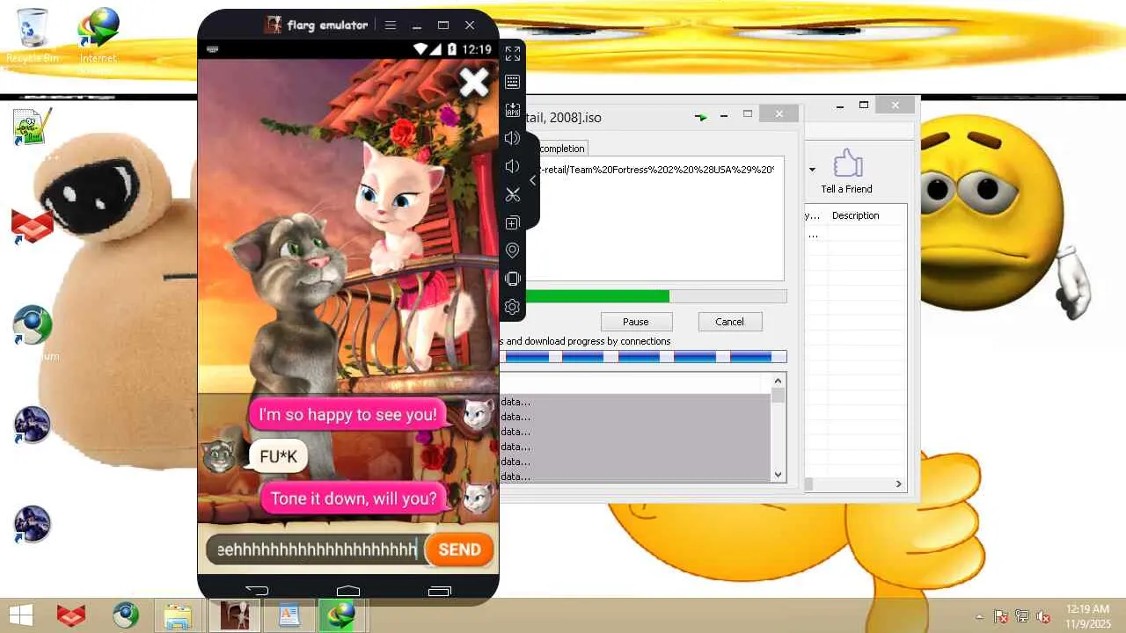Switch to the document editor taskbar button
Image resolution: width=1126 pixels, height=633 pixels.
[289, 615]
